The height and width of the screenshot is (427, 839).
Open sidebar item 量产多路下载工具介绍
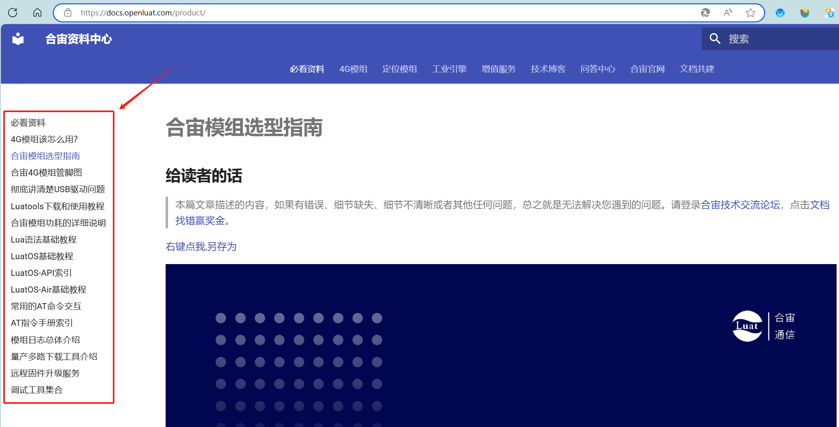point(54,357)
